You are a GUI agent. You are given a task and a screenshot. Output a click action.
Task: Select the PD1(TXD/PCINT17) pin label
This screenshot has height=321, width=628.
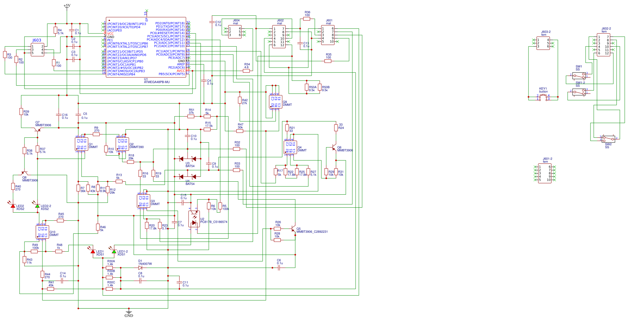point(170,27)
